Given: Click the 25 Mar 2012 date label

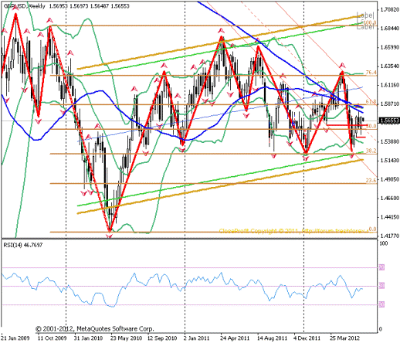Looking at the screenshot, I should (345, 338).
